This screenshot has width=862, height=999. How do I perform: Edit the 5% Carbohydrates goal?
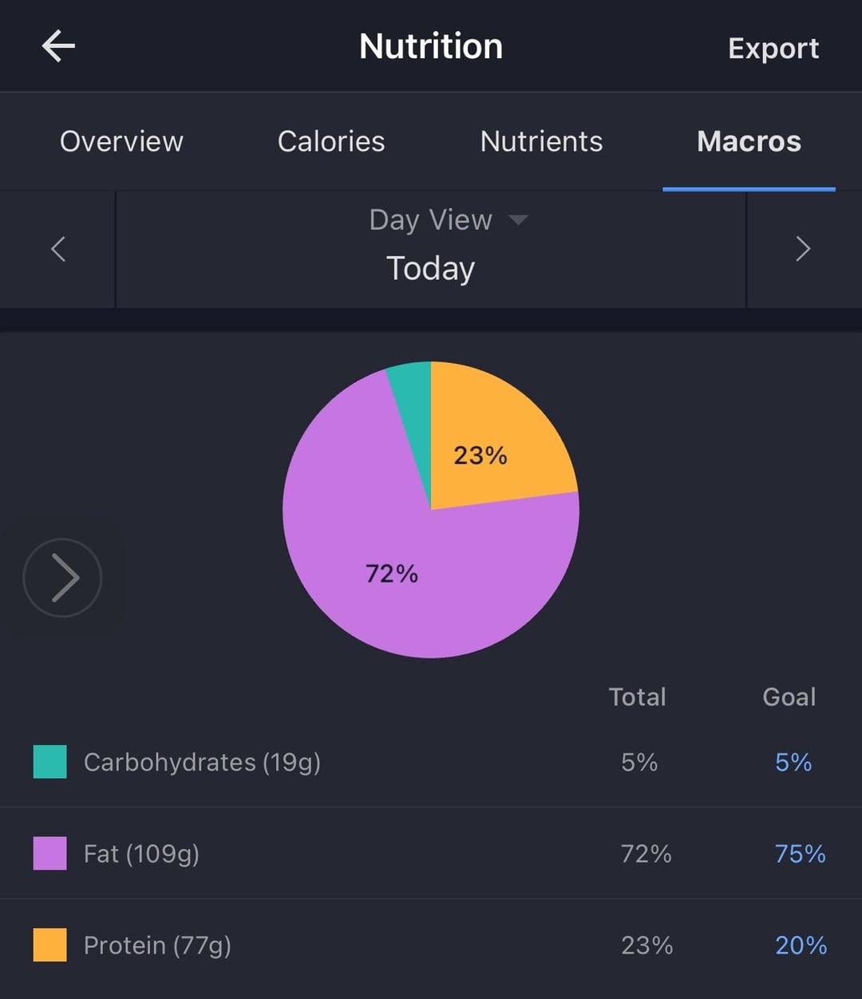(793, 762)
